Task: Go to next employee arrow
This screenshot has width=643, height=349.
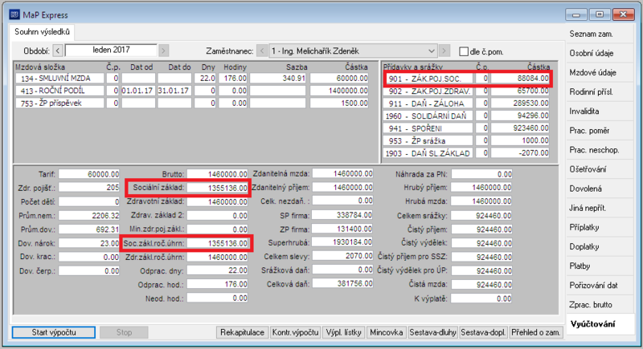Action: (x=444, y=51)
